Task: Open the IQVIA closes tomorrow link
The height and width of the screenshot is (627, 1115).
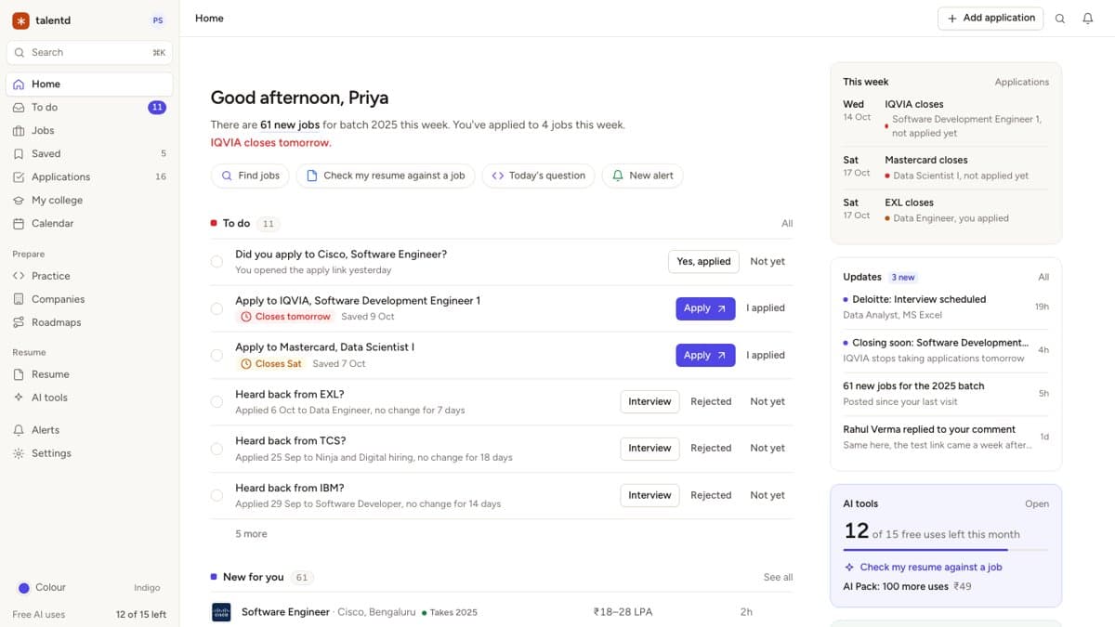Action: [x=270, y=143]
